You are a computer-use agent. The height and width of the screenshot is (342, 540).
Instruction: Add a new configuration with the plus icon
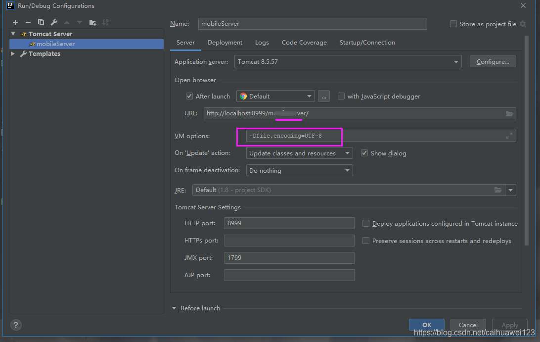click(x=15, y=22)
